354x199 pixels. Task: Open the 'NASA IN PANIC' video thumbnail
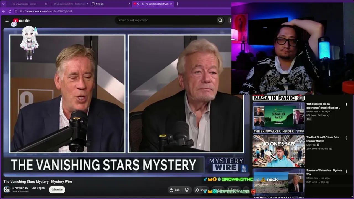click(x=279, y=98)
